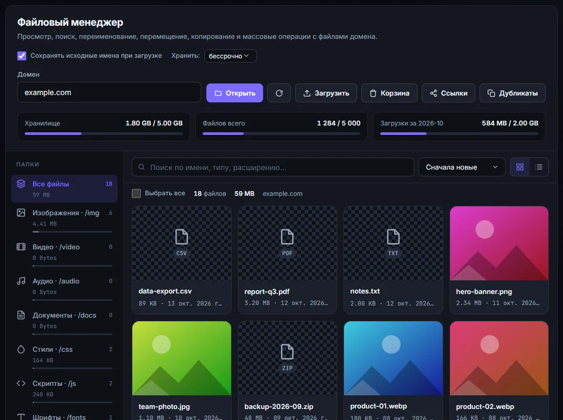Screen dimensions: 563x420
Task: Focus the file search field
Action: click(273, 167)
